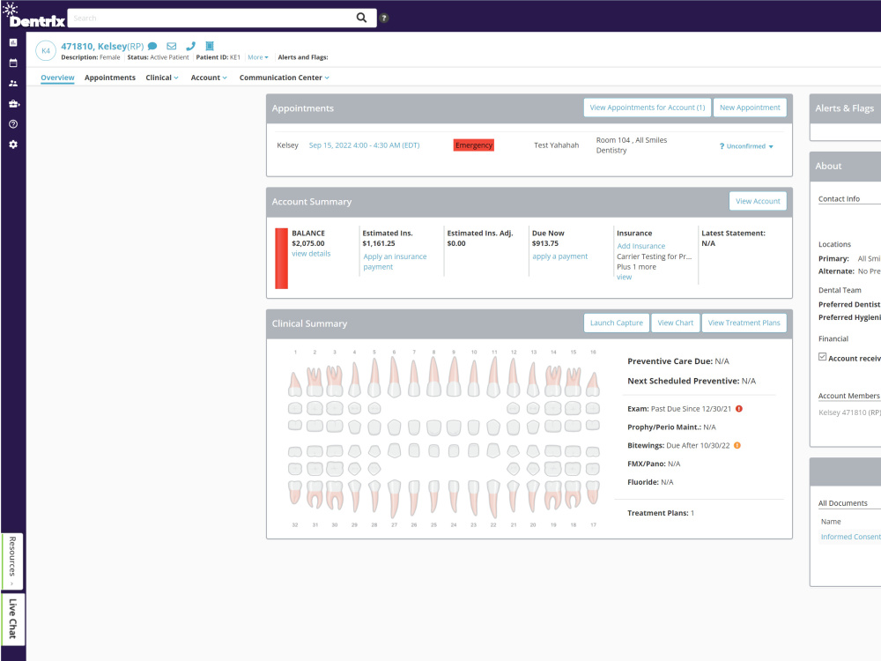This screenshot has width=881, height=661.
Task: Open the help circle icon in sidebar
Action: tap(13, 124)
